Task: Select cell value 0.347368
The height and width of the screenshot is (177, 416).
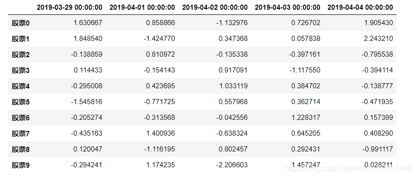Action: 233,39
